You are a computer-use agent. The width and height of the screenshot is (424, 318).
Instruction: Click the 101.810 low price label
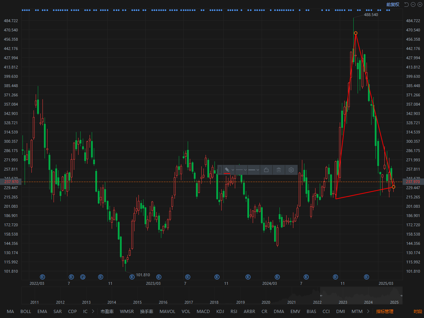pyautogui.click(x=143, y=275)
